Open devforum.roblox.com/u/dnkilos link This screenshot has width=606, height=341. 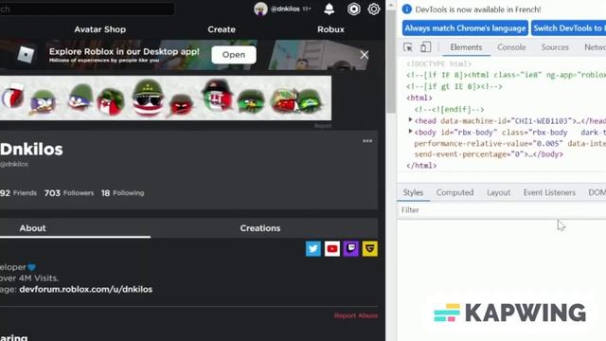[x=86, y=289]
